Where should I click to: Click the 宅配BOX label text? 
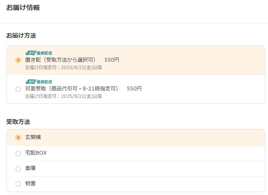point(36,153)
